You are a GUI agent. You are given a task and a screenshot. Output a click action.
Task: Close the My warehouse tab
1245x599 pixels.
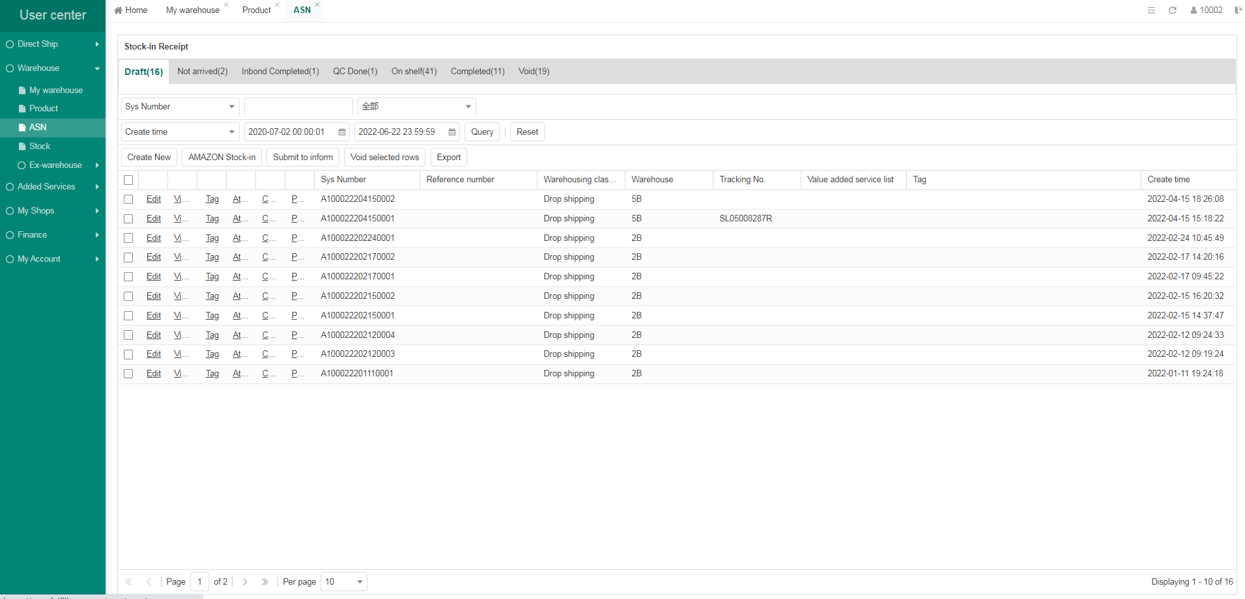[x=226, y=5]
